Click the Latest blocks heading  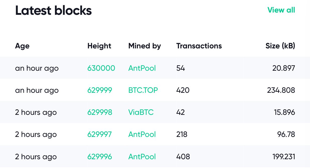(53, 11)
